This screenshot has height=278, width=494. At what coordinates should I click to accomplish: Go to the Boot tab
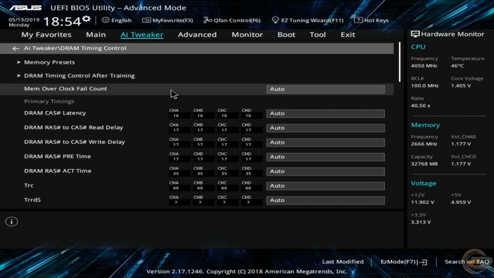coord(286,35)
